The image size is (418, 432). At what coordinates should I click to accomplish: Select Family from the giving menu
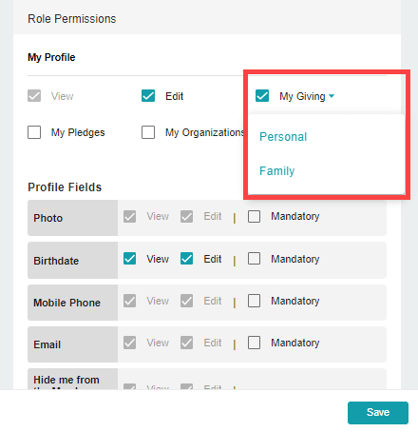click(x=276, y=171)
